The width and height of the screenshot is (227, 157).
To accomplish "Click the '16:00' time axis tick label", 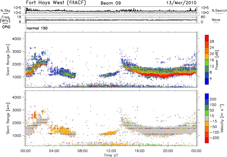I will click(139, 151).
